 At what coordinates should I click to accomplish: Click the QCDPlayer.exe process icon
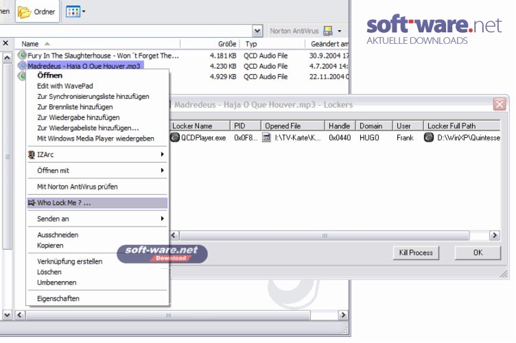click(x=175, y=137)
